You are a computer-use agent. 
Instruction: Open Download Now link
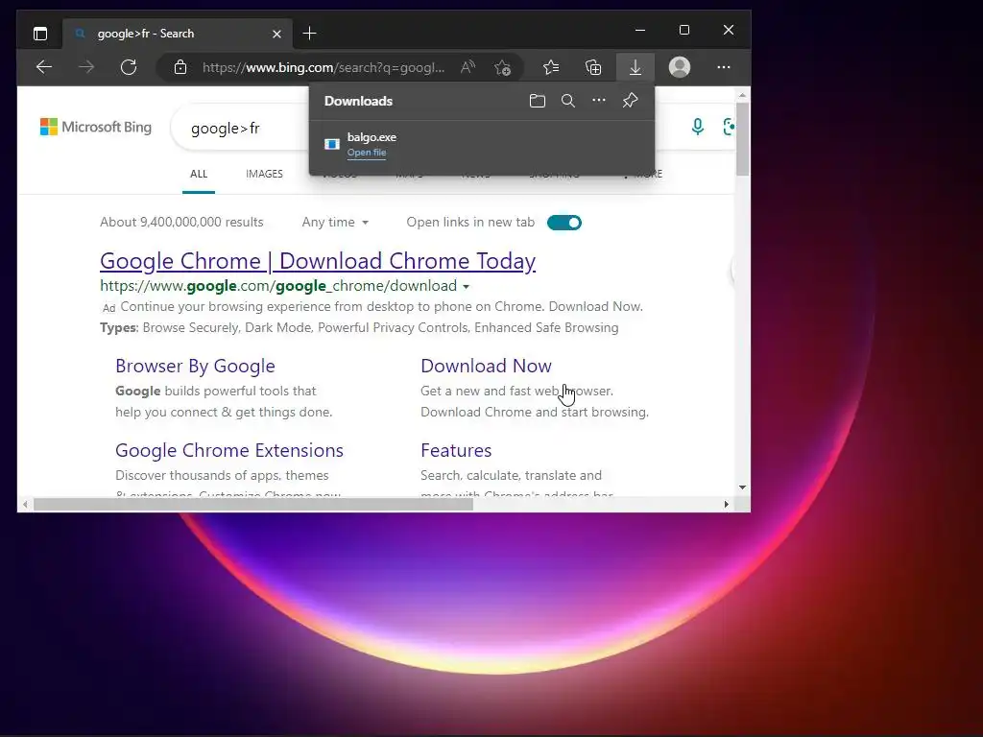coord(486,366)
